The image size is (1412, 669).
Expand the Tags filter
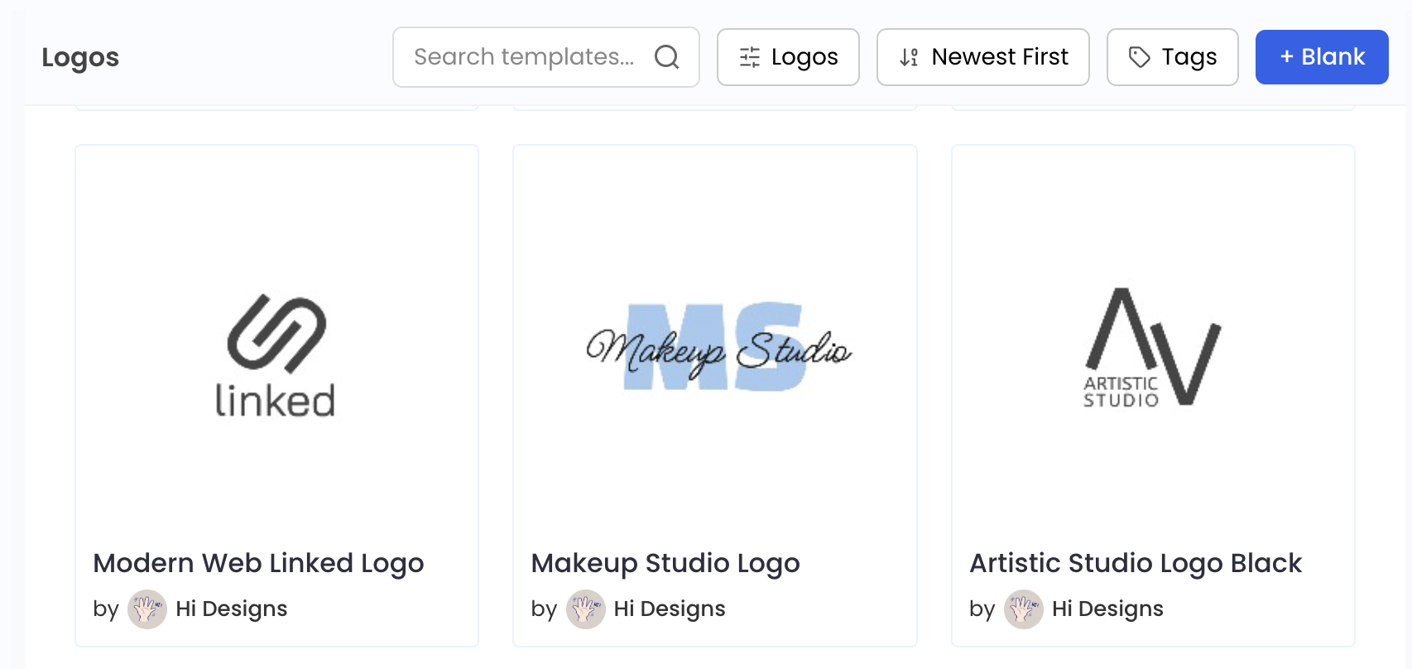pos(1172,57)
